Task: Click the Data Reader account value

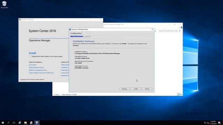Action: (82, 68)
